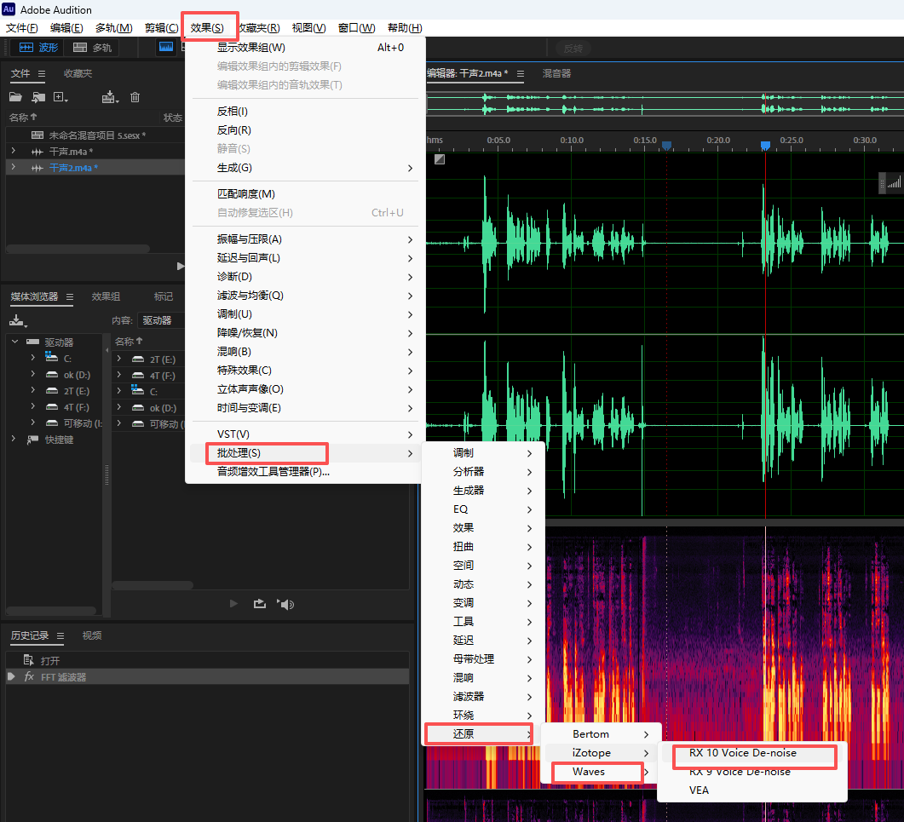This screenshot has height=822, width=904.
Task: Open the 帮助 menu
Action: point(405,27)
